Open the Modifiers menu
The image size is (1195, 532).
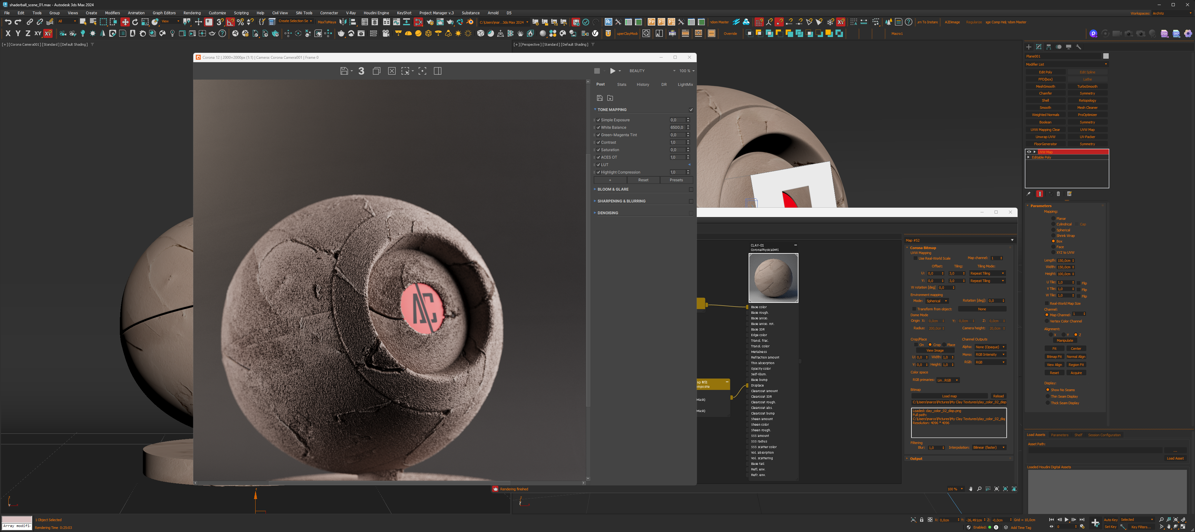pyautogui.click(x=112, y=13)
